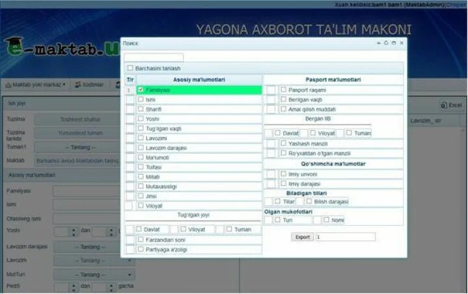The width and height of the screenshot is (468, 294).
Task: Open the Tuzilma dropdown showing Toshkent shahar
Action: point(77,119)
